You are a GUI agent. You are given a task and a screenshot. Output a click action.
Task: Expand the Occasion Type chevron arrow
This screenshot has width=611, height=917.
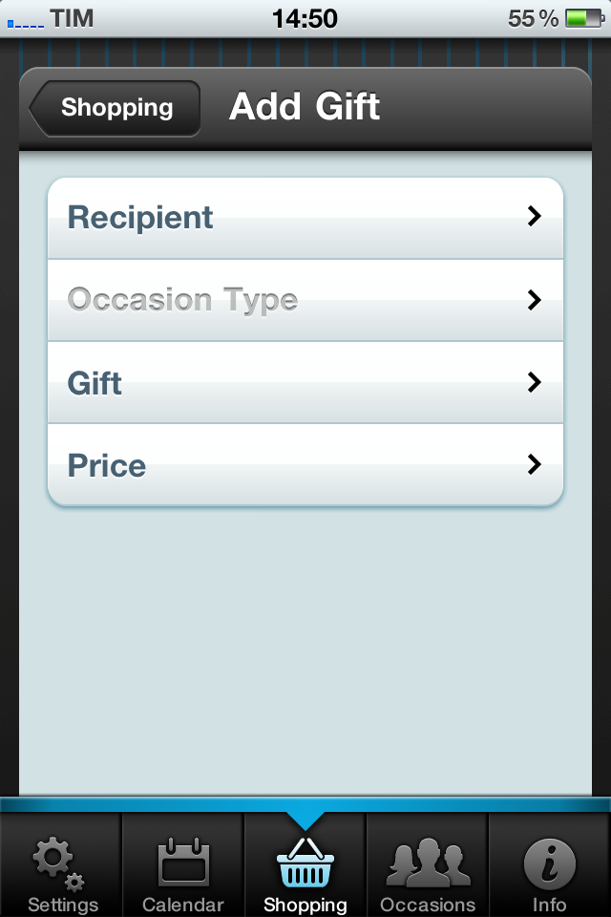coord(534,300)
